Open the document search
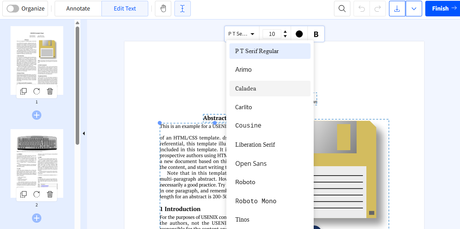This screenshot has width=460, height=229. [x=342, y=8]
